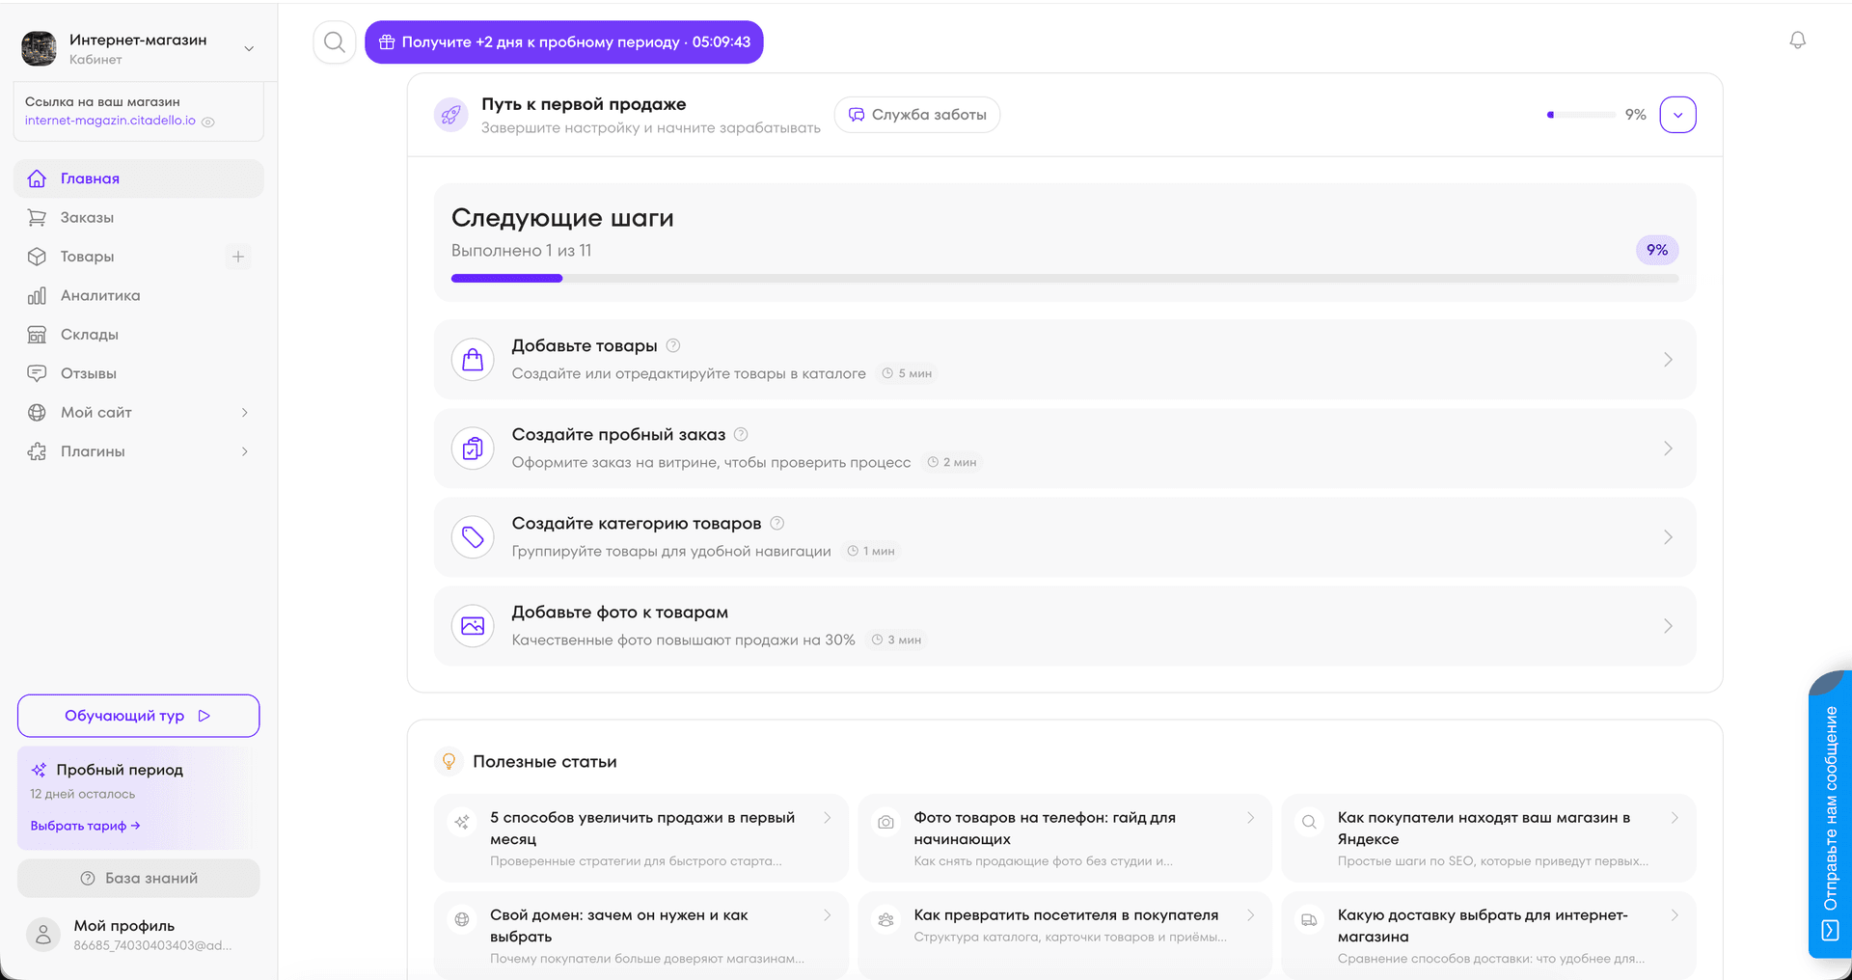The height and width of the screenshot is (980, 1852).
Task: Go to Аналитика section
Action: [x=99, y=296]
